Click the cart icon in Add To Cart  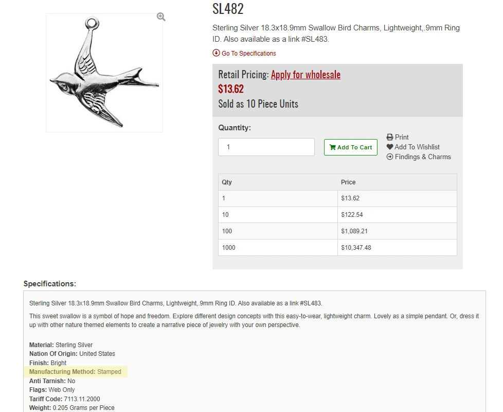[x=333, y=147]
